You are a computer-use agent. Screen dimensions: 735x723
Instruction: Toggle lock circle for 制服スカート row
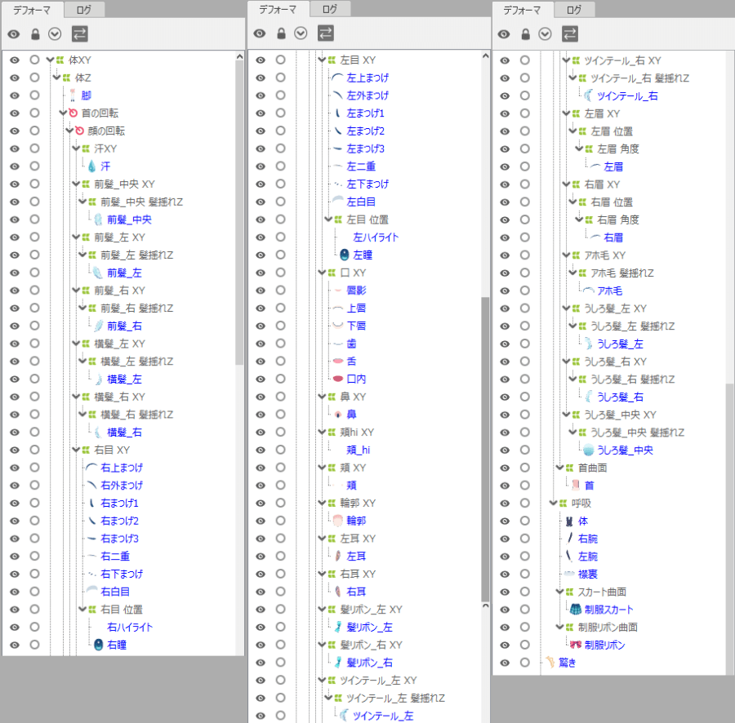pyautogui.click(x=524, y=610)
